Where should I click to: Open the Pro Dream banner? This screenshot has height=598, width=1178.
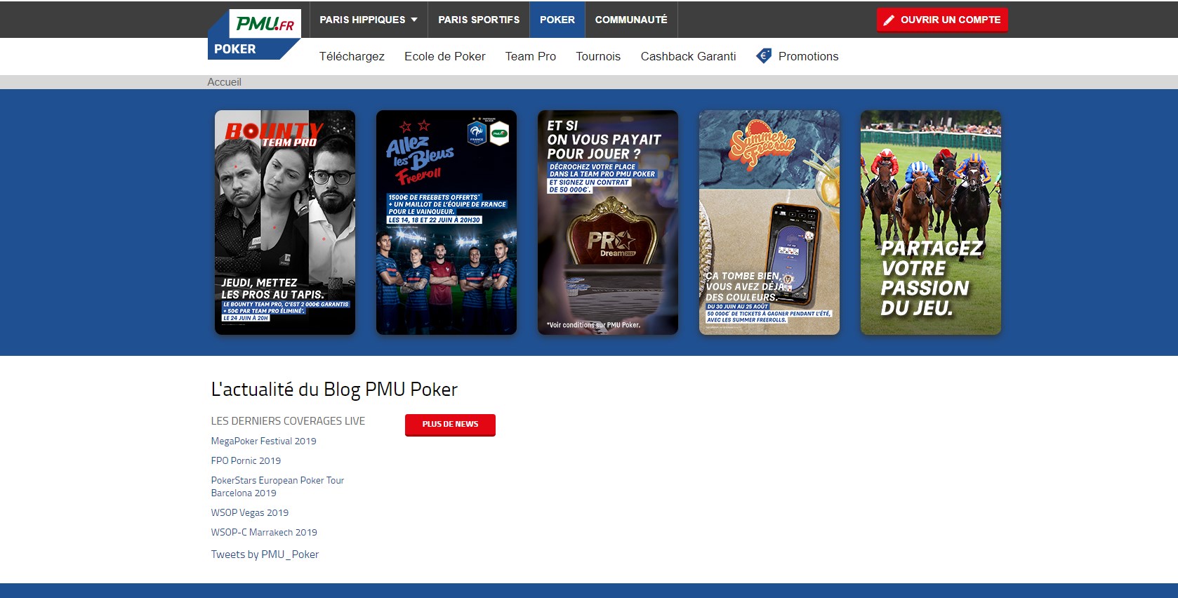608,222
